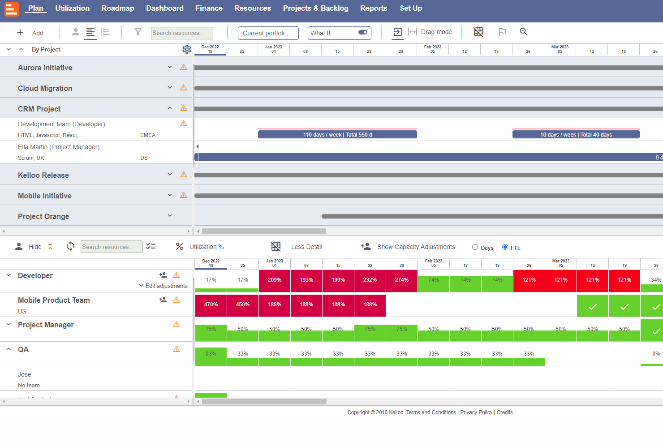
Task: Open the Terms and Conditions link
Action: (x=431, y=412)
